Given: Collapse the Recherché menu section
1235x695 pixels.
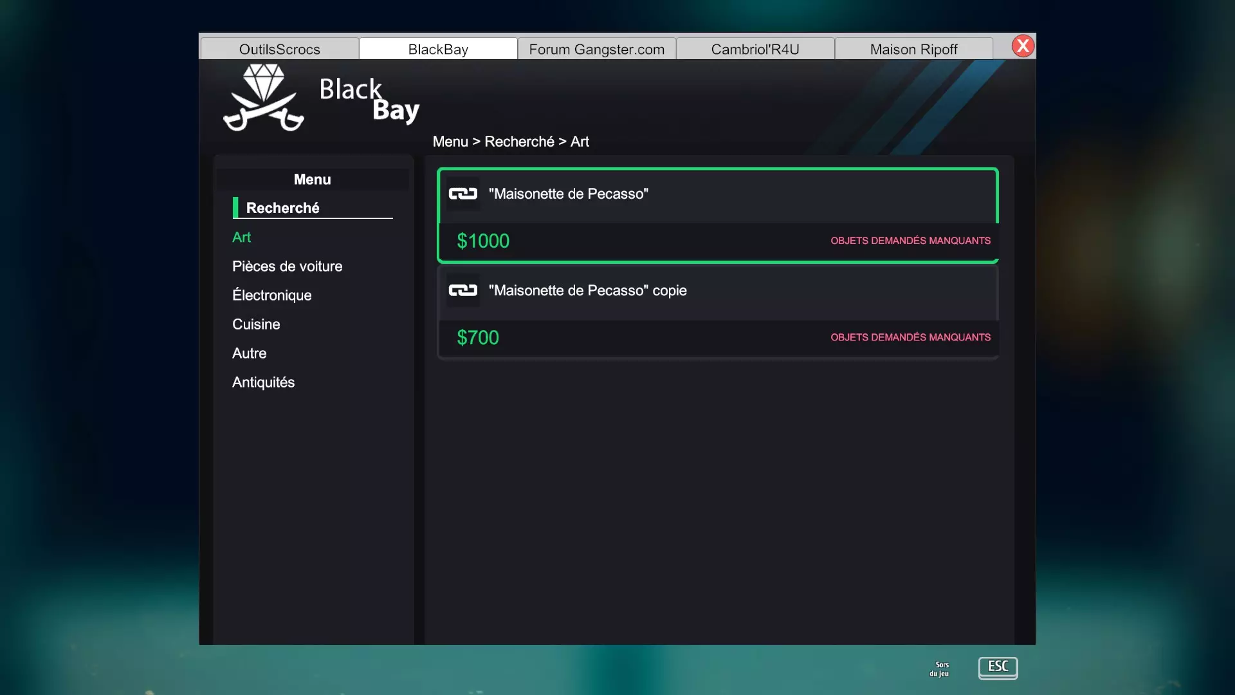Looking at the screenshot, I should click(x=283, y=208).
